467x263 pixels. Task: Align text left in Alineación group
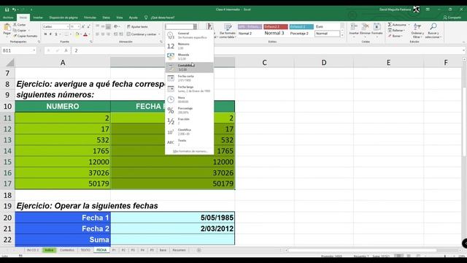point(97,34)
